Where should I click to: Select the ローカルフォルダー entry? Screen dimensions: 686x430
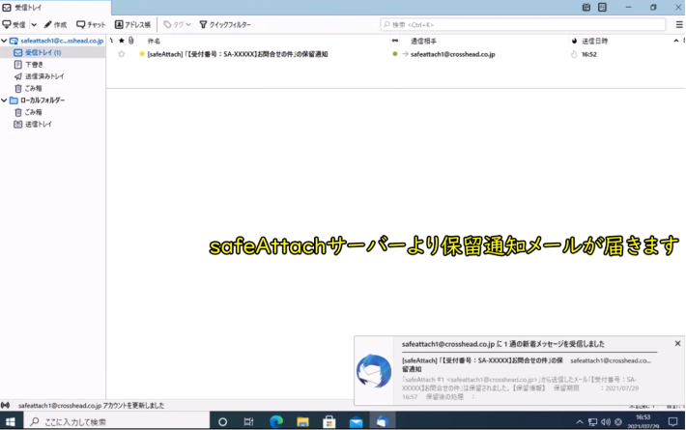coord(37,100)
